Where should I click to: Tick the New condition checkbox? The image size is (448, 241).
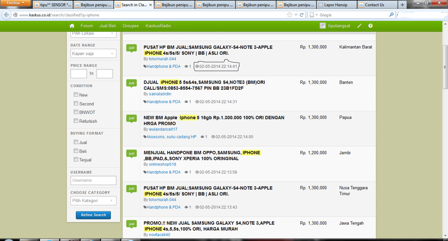(76, 95)
